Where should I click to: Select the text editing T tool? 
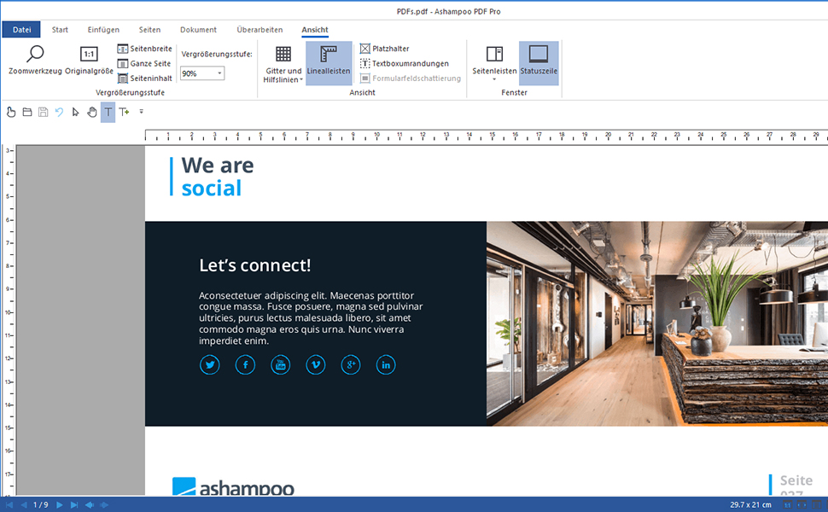click(108, 112)
